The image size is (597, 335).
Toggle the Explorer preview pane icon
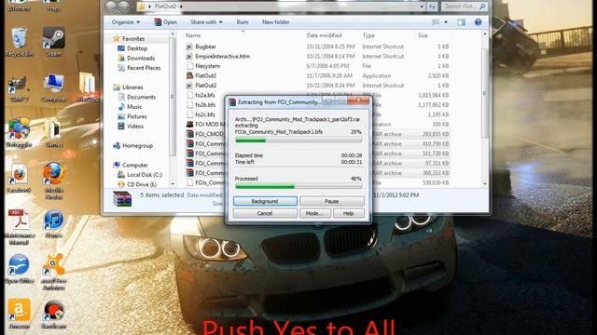(x=461, y=22)
